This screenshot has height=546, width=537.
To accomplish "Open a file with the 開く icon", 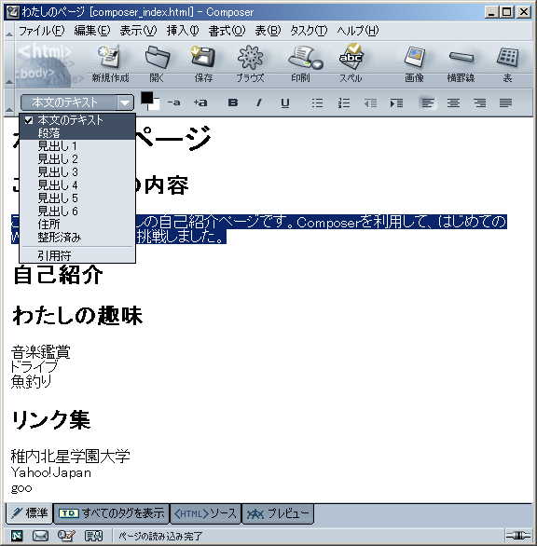I will pyautogui.click(x=157, y=62).
